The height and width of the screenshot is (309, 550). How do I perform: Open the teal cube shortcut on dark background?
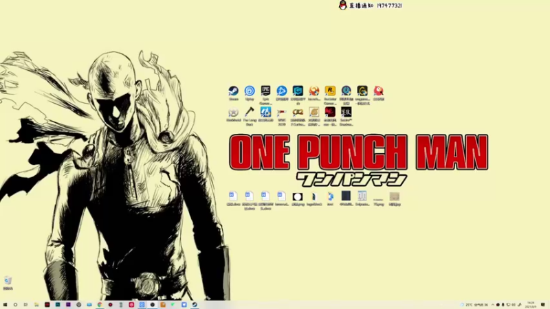click(298, 95)
